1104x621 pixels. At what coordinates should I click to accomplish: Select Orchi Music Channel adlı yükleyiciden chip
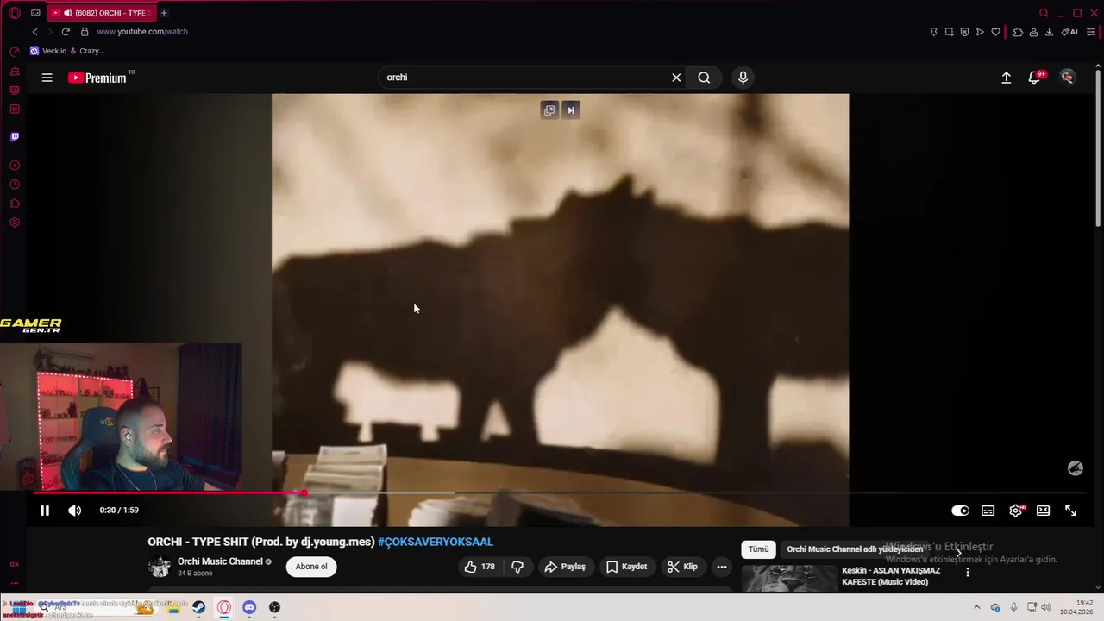[855, 549]
